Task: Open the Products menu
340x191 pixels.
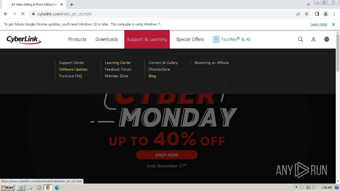Action: point(77,39)
